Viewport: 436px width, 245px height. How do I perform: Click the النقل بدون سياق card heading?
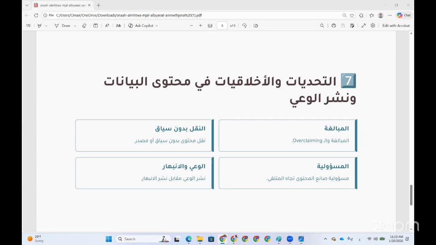pos(180,129)
